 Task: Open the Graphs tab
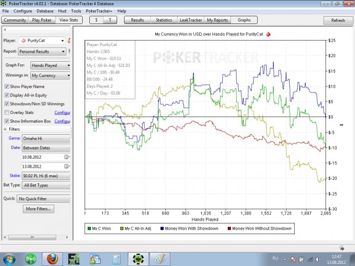coord(244,20)
